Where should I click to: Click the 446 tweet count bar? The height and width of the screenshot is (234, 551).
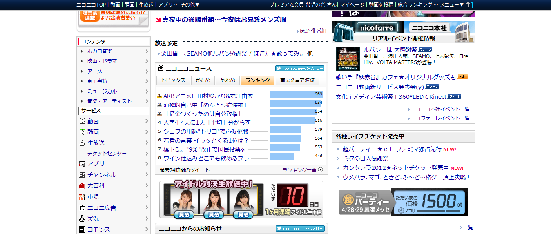(x=282, y=156)
